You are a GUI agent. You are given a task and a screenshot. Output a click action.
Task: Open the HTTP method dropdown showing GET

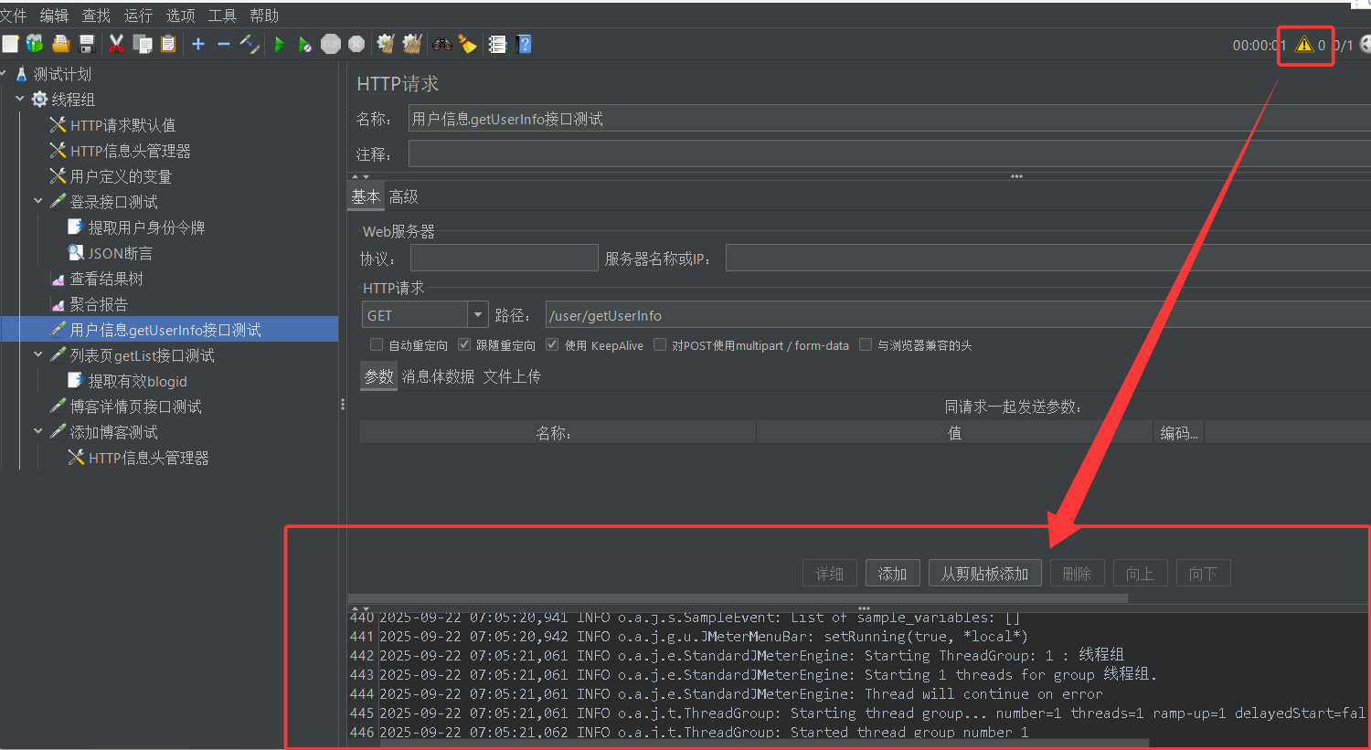coord(477,314)
